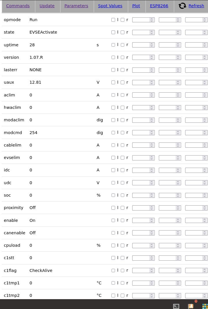208x309 pixels.
Task: Switch to the Spot Values tab
Action: click(110, 6)
